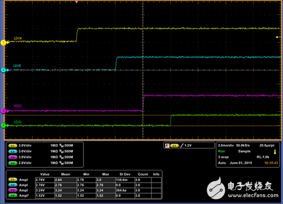Click the 2.0ms/div timebase setting
283x204 pixels.
226,146
